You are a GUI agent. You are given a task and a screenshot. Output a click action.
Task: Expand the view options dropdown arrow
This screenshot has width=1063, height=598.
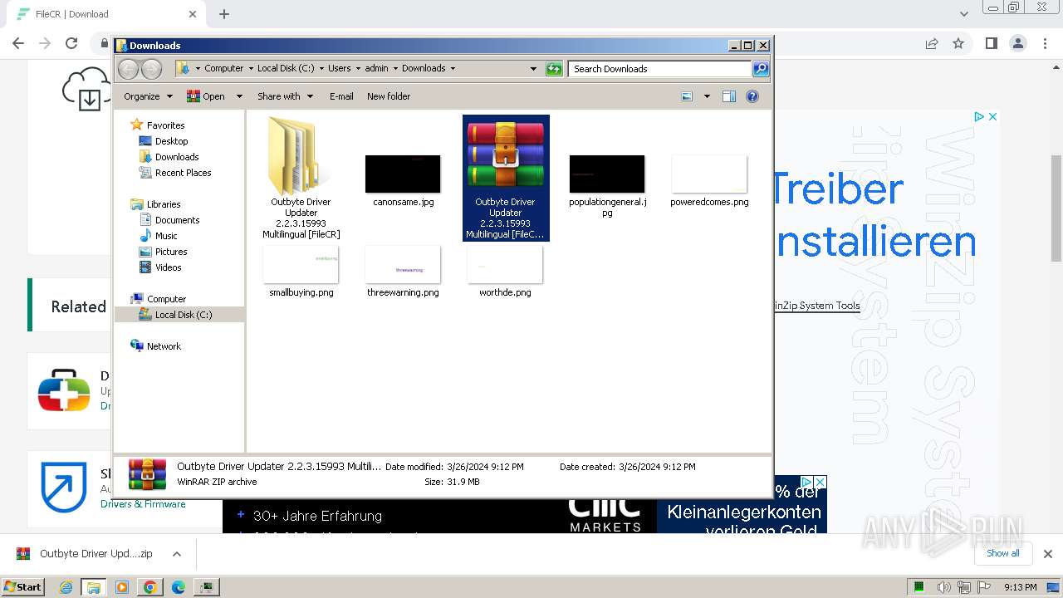707,96
